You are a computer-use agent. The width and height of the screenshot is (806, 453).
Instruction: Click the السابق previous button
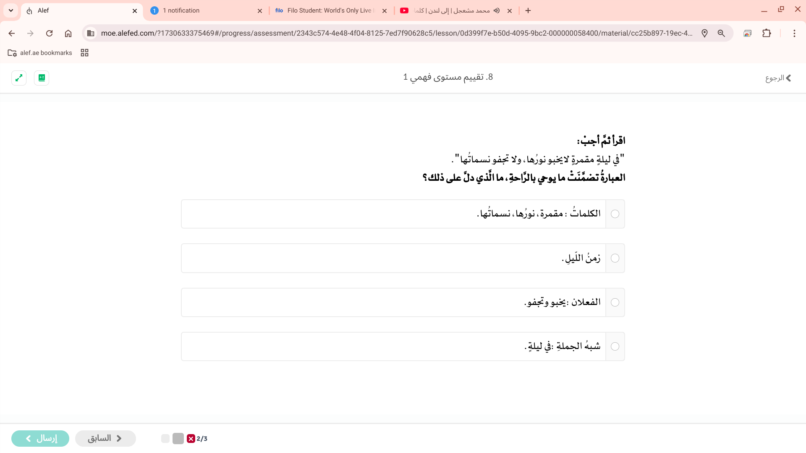pyautogui.click(x=105, y=438)
